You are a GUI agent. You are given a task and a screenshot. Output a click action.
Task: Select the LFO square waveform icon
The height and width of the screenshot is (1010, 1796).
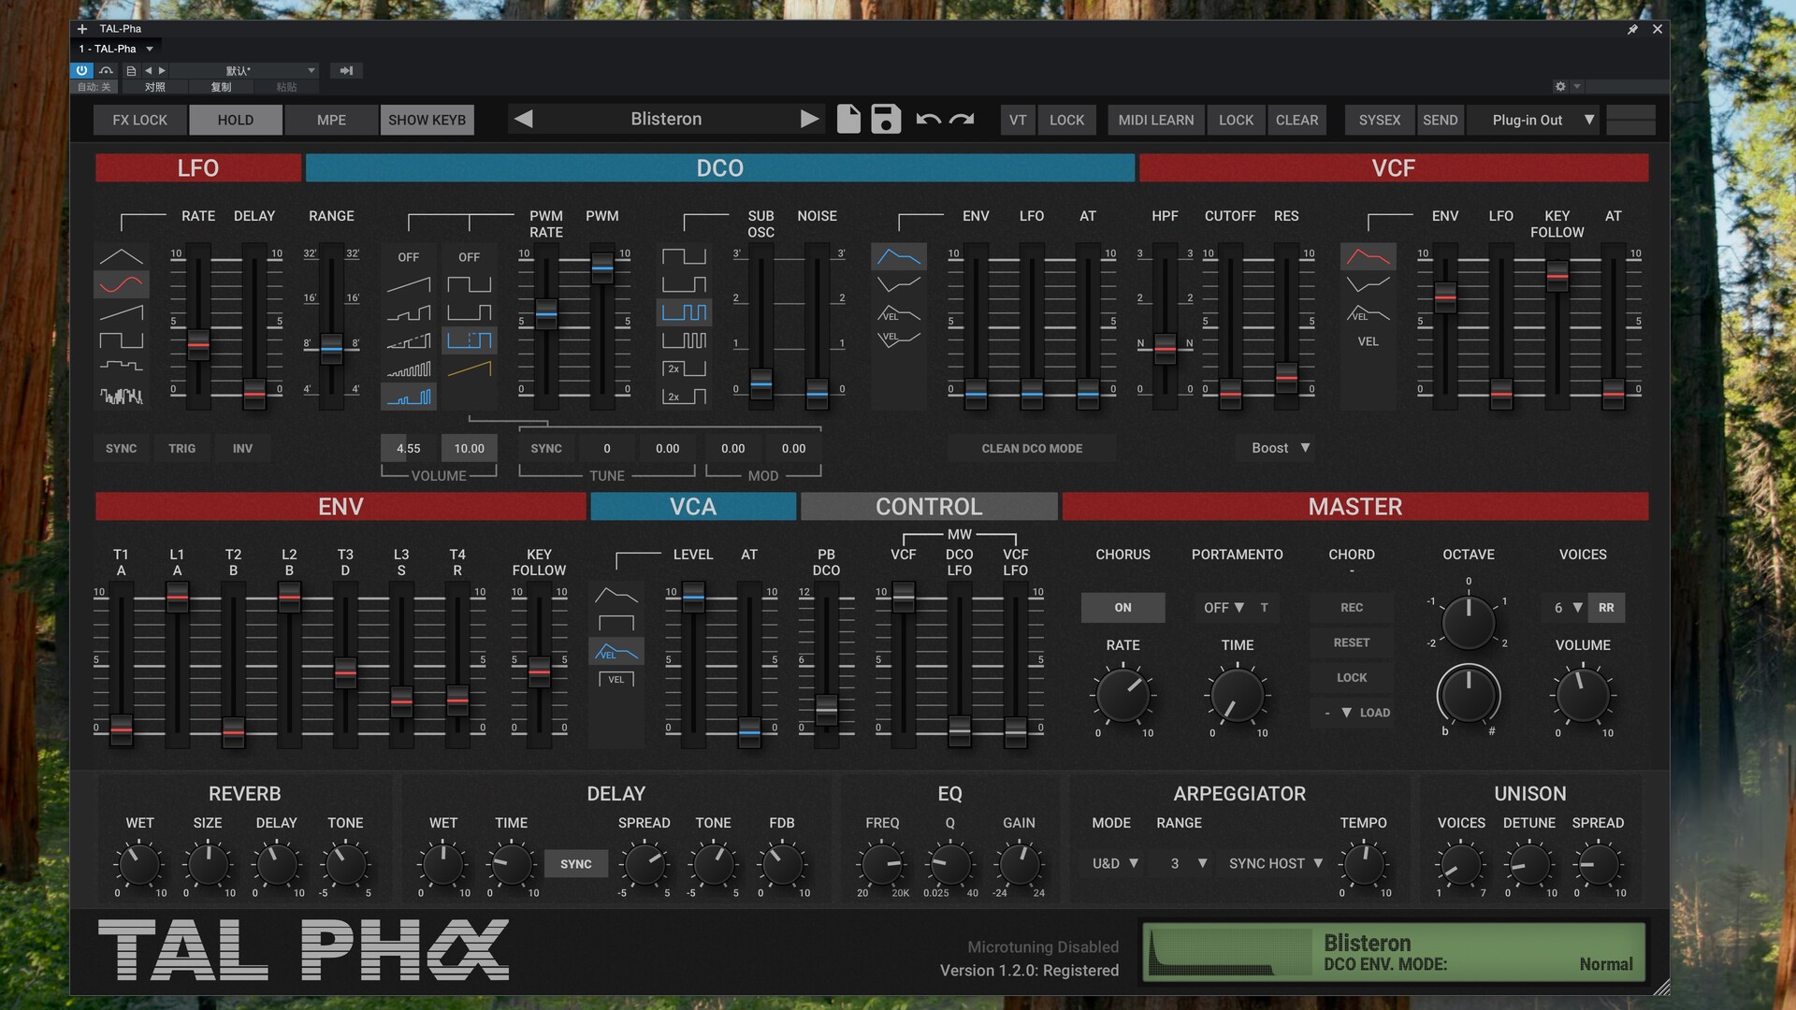point(122,340)
